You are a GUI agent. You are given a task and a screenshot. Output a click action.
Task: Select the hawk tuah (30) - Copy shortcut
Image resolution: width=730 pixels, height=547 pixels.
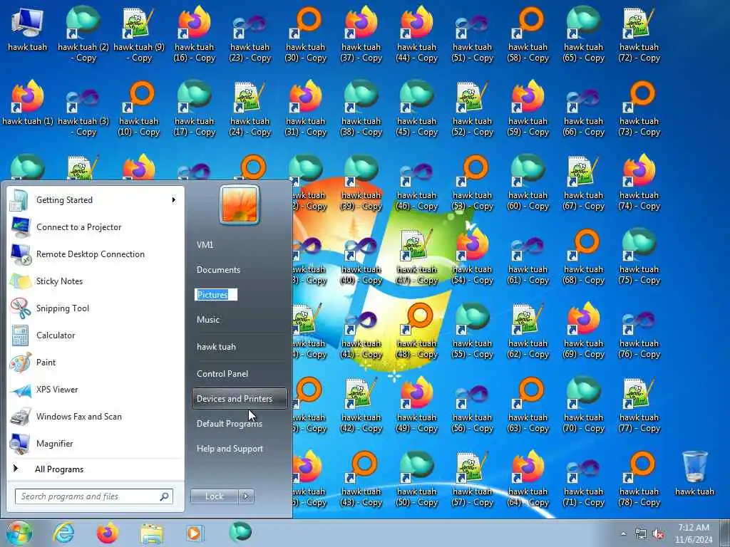305,33
